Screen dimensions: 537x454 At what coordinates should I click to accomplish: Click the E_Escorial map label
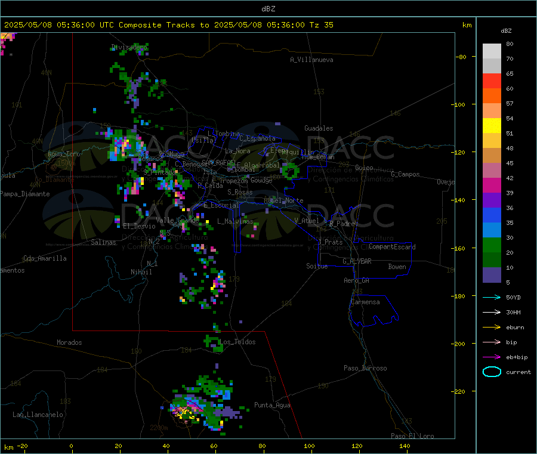[221, 205]
